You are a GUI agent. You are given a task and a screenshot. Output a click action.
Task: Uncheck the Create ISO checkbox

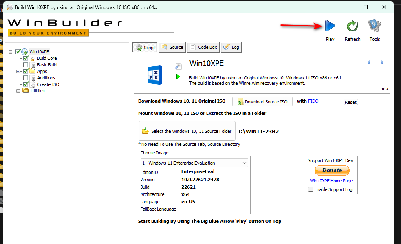click(x=25, y=84)
